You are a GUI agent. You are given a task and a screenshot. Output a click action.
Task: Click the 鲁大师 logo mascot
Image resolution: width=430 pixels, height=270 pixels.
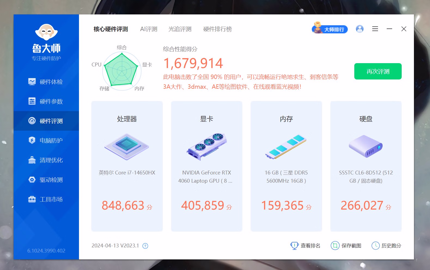(x=46, y=32)
